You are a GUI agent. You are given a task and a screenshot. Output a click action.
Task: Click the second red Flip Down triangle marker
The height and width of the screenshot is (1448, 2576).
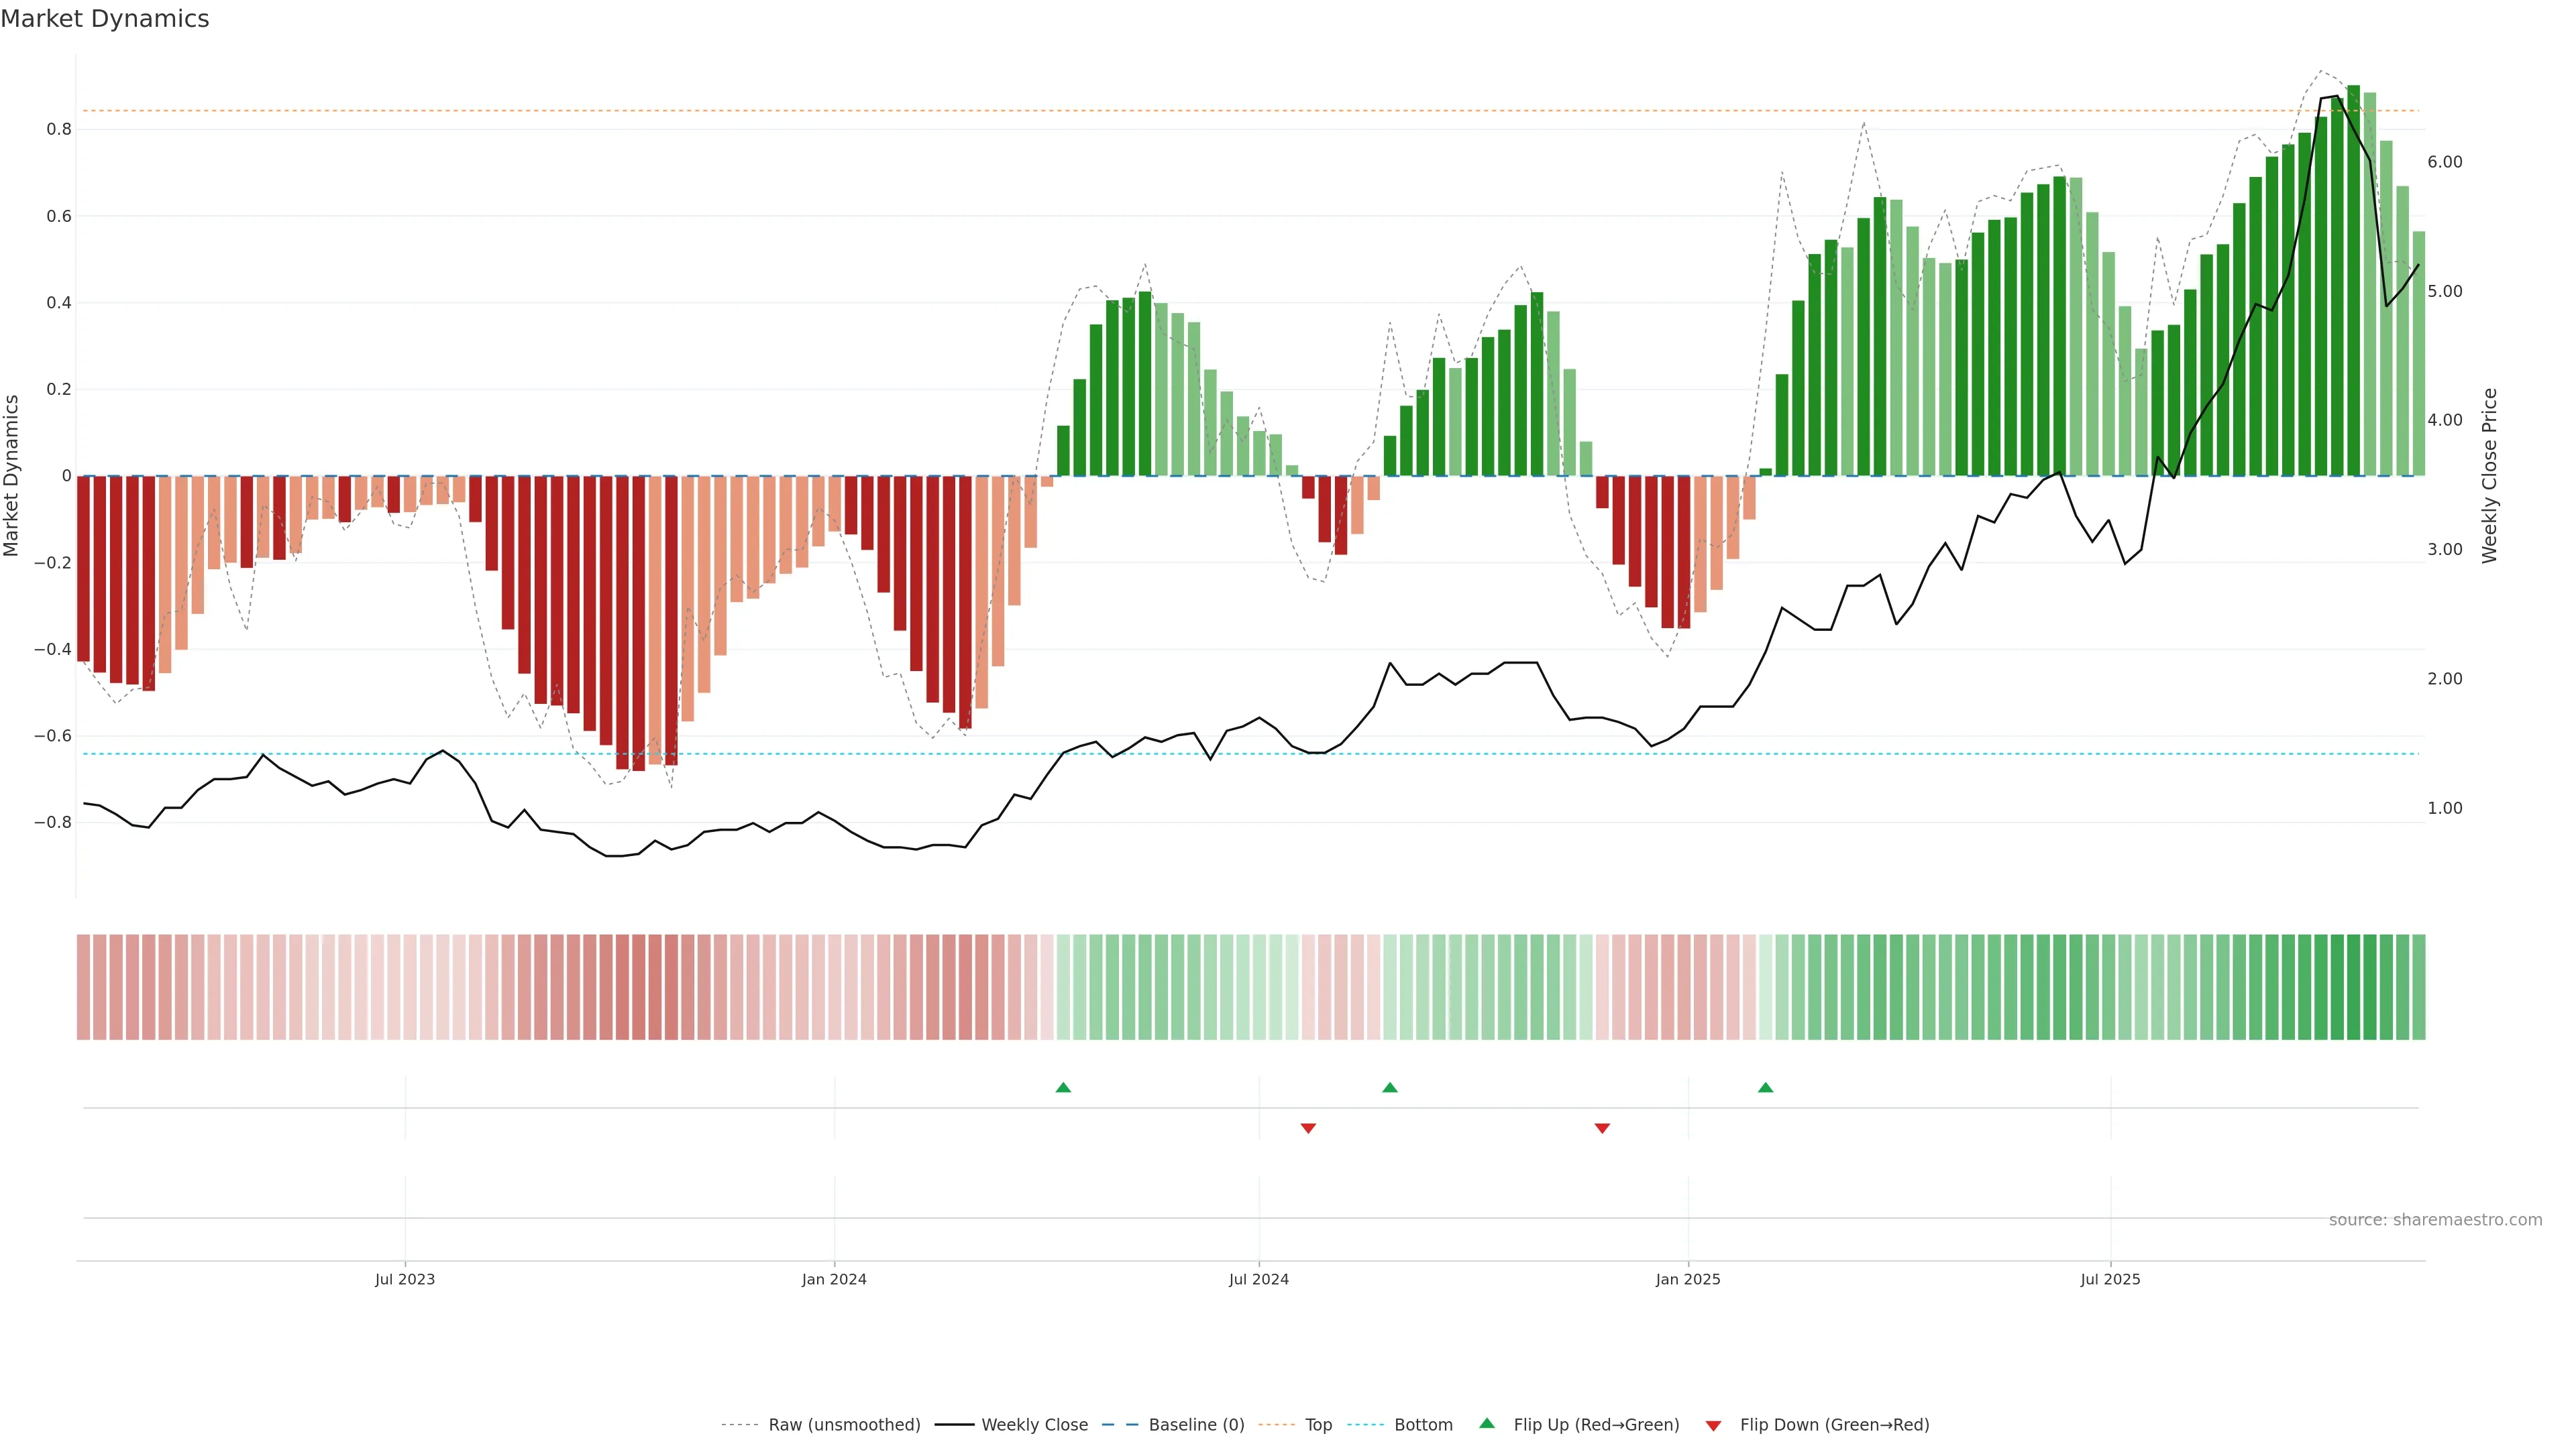pyautogui.click(x=1602, y=1128)
